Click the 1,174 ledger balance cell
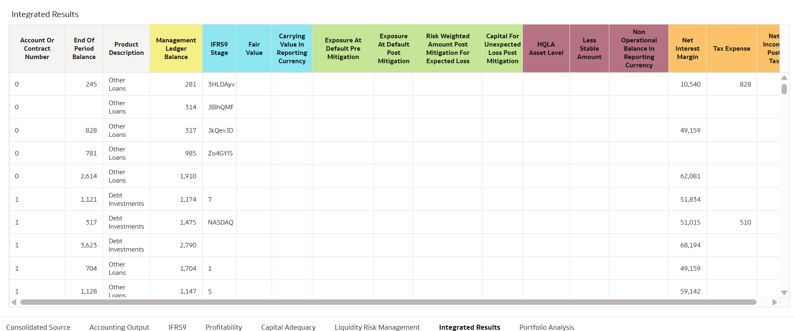The image size is (794, 331). pyautogui.click(x=176, y=200)
